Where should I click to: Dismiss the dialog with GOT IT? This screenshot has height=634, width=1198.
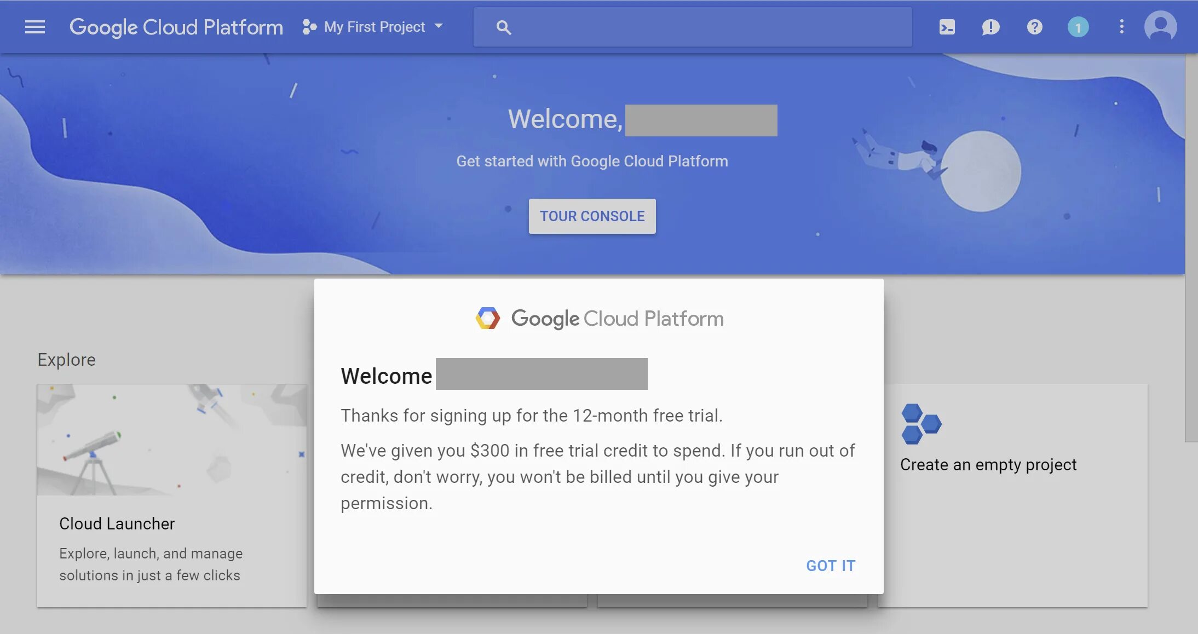coord(830,566)
